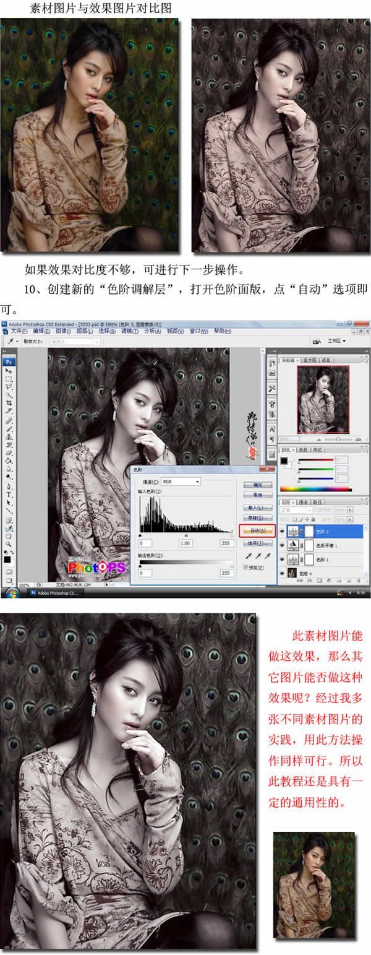Select the Hand tool
Image resolution: width=371 pixels, height=955 pixels.
[9, 536]
